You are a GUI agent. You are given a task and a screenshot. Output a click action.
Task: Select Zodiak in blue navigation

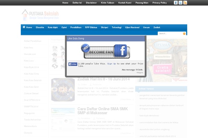[x=157, y=27]
